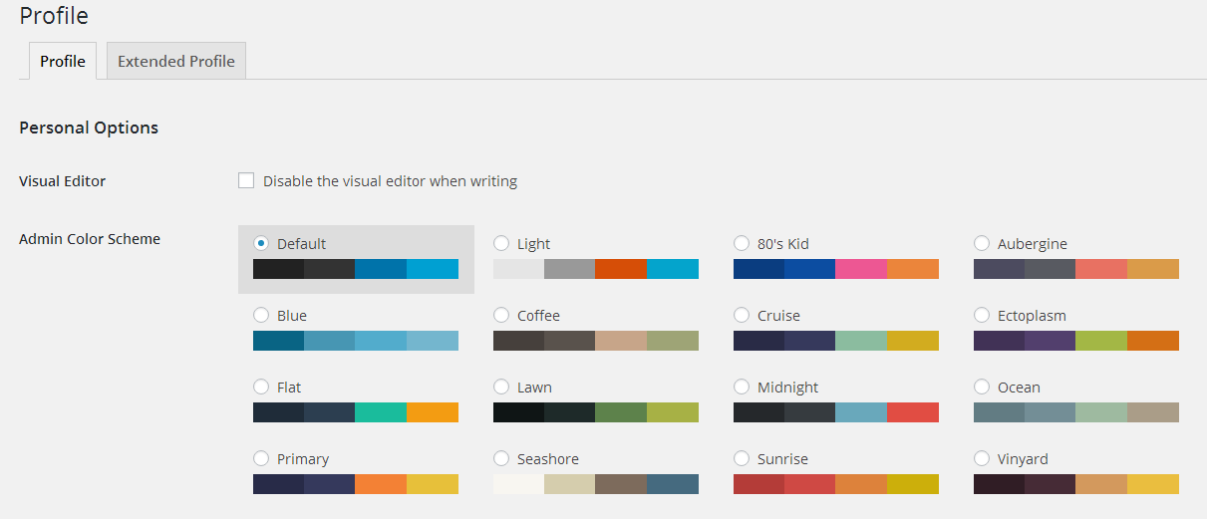Viewport: 1207px width, 519px height.
Task: Select the Cruise color scheme radio
Action: [742, 315]
